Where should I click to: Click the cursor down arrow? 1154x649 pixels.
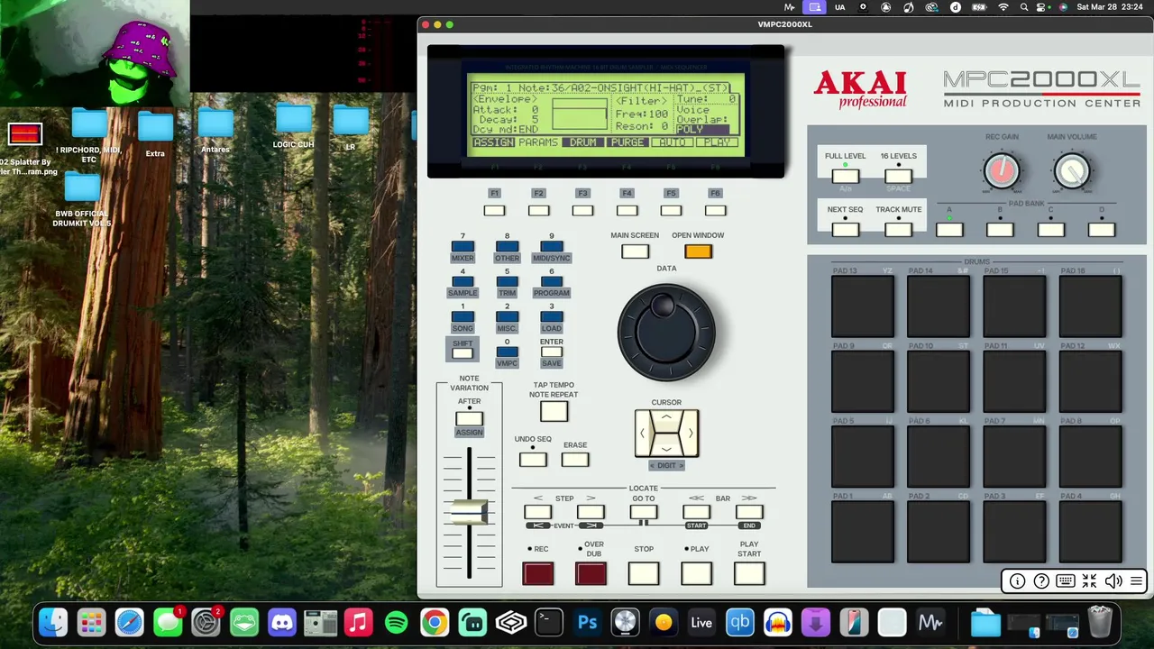pyautogui.click(x=666, y=448)
